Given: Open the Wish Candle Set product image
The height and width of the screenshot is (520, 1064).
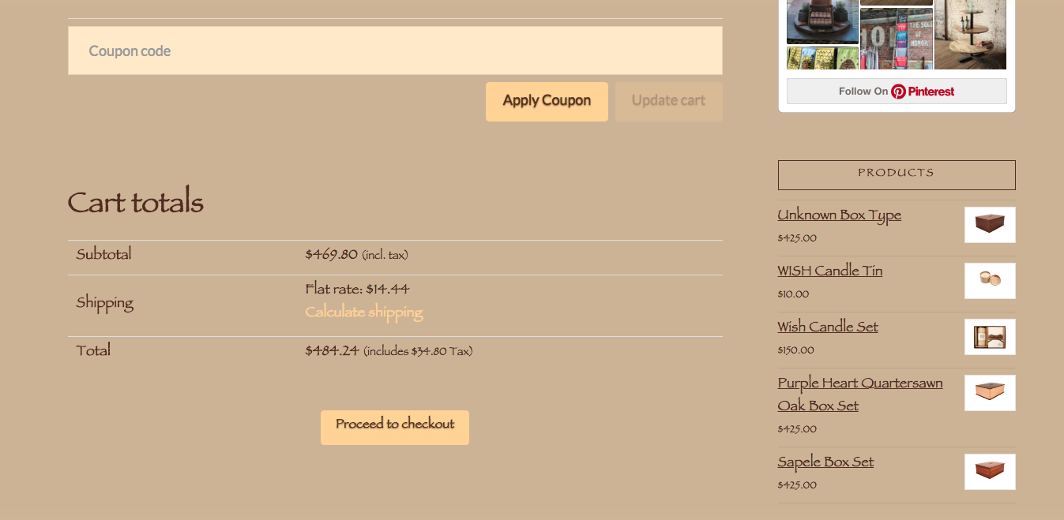Looking at the screenshot, I should tap(989, 337).
